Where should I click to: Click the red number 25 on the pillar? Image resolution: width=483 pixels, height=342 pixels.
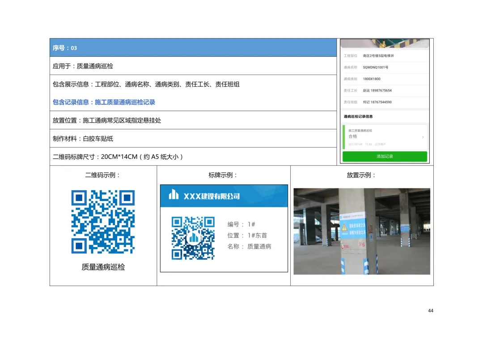(x=362, y=244)
